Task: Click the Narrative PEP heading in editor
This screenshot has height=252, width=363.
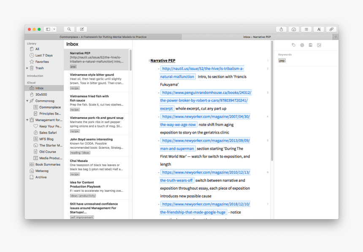Action: [163, 61]
